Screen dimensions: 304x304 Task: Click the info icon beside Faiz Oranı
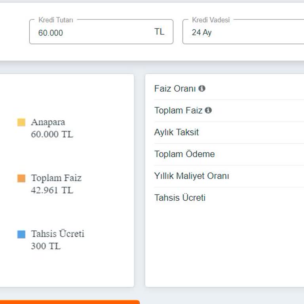click(x=202, y=88)
